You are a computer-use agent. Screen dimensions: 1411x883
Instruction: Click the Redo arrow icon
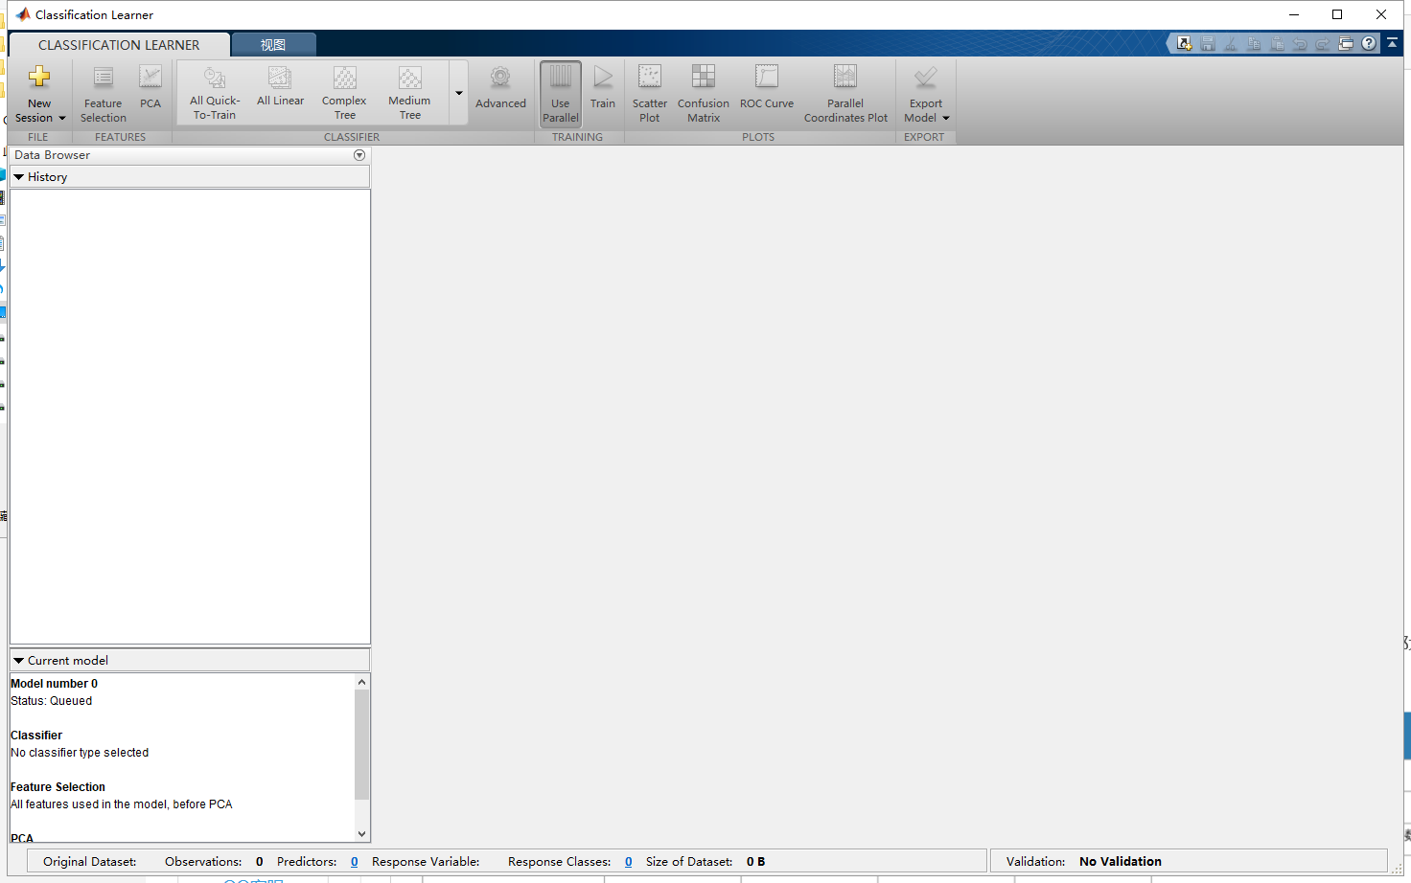1323,44
